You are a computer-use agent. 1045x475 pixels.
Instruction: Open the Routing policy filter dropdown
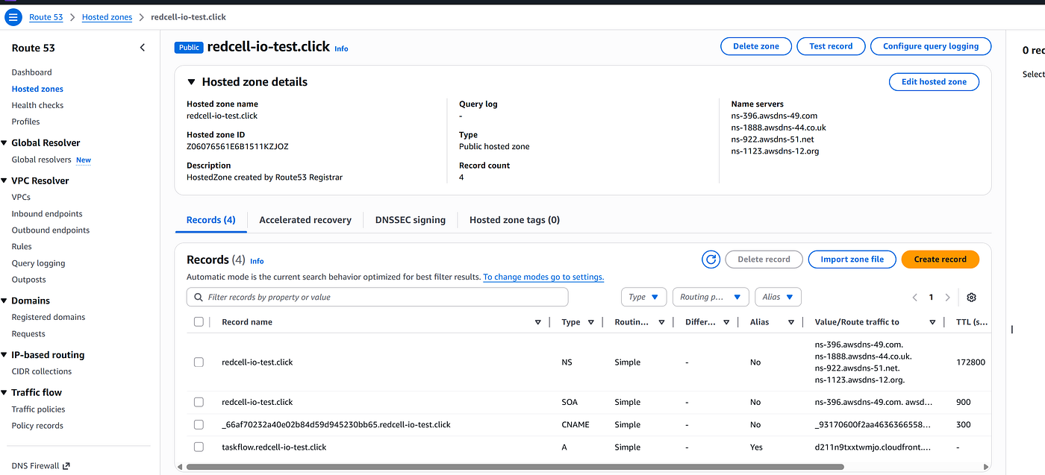711,297
